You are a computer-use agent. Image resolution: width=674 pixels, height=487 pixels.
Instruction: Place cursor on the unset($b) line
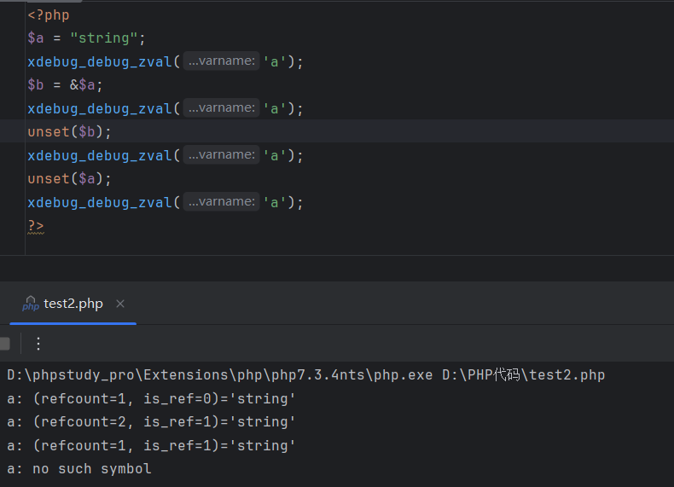point(69,132)
